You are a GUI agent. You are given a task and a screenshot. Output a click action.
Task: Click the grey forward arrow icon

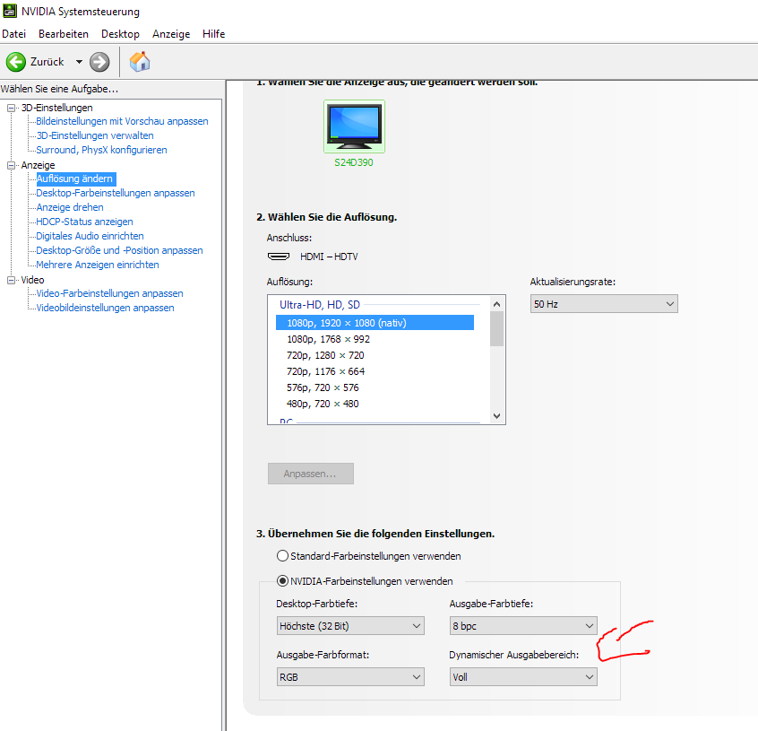pos(99,62)
